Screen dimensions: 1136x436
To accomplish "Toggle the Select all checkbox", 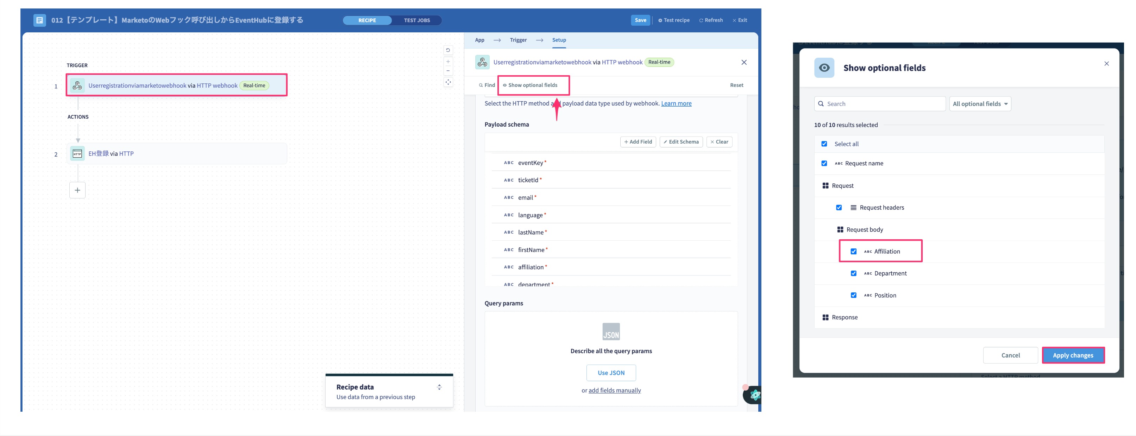I will pyautogui.click(x=824, y=144).
